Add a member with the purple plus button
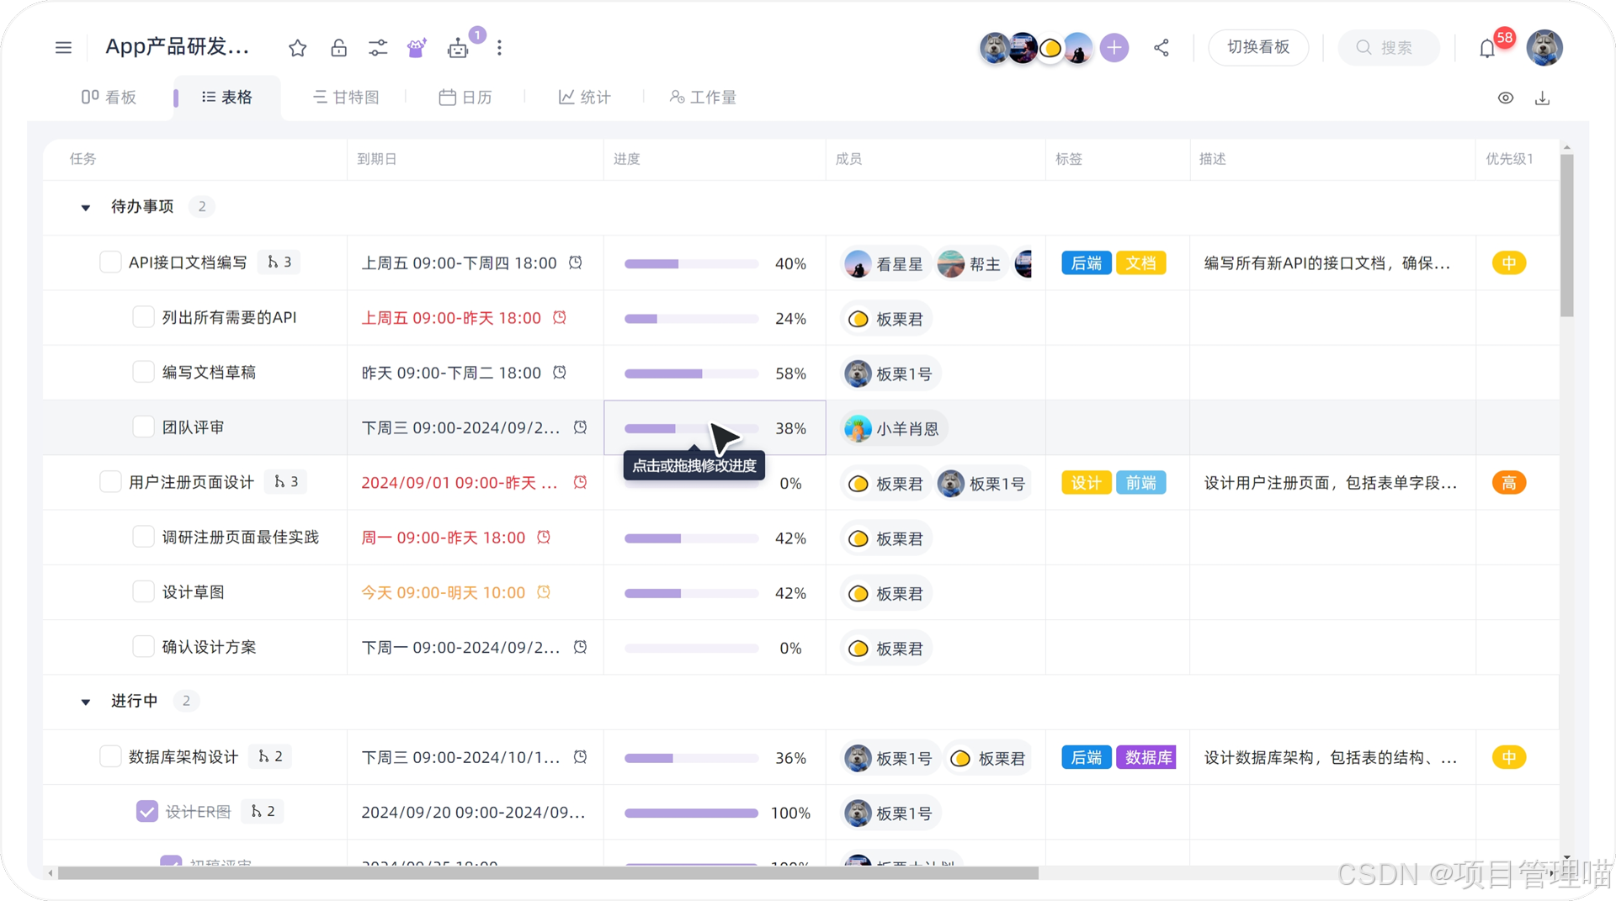The height and width of the screenshot is (901, 1616). [1114, 48]
